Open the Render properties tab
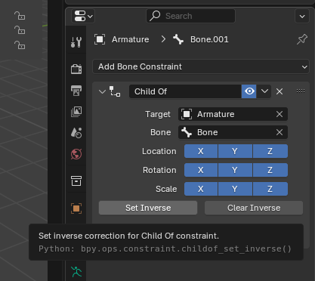 pyautogui.click(x=76, y=69)
